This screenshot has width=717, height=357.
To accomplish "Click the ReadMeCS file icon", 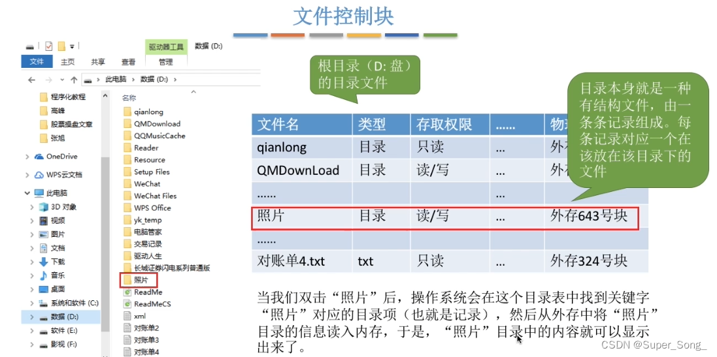I will click(127, 304).
